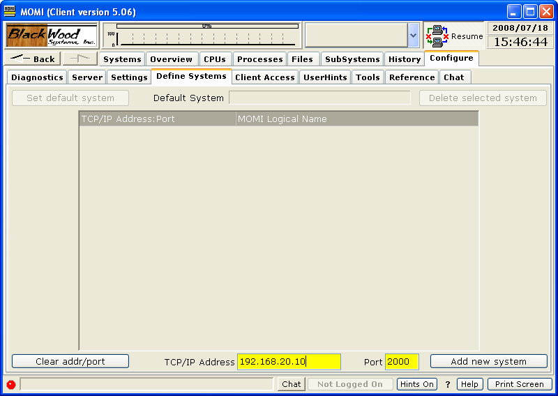Click the CPU percent progress bar
The image size is (558, 396).
point(207,26)
